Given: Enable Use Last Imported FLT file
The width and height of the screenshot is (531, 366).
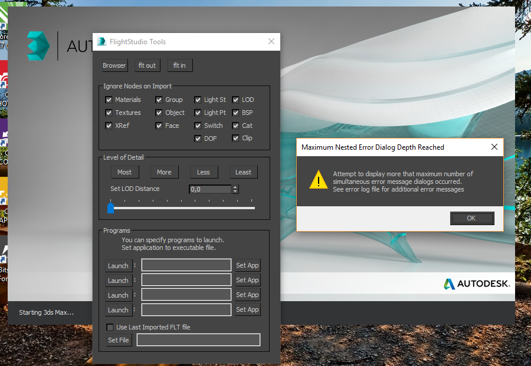Looking at the screenshot, I should (109, 327).
